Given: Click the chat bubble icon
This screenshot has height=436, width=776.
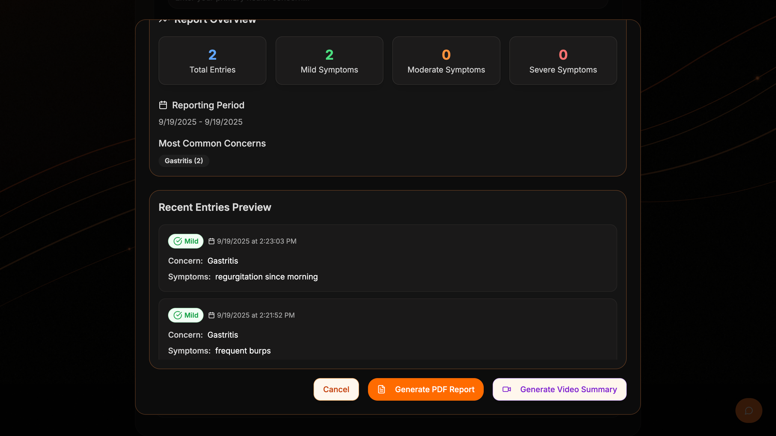Looking at the screenshot, I should coord(749,410).
